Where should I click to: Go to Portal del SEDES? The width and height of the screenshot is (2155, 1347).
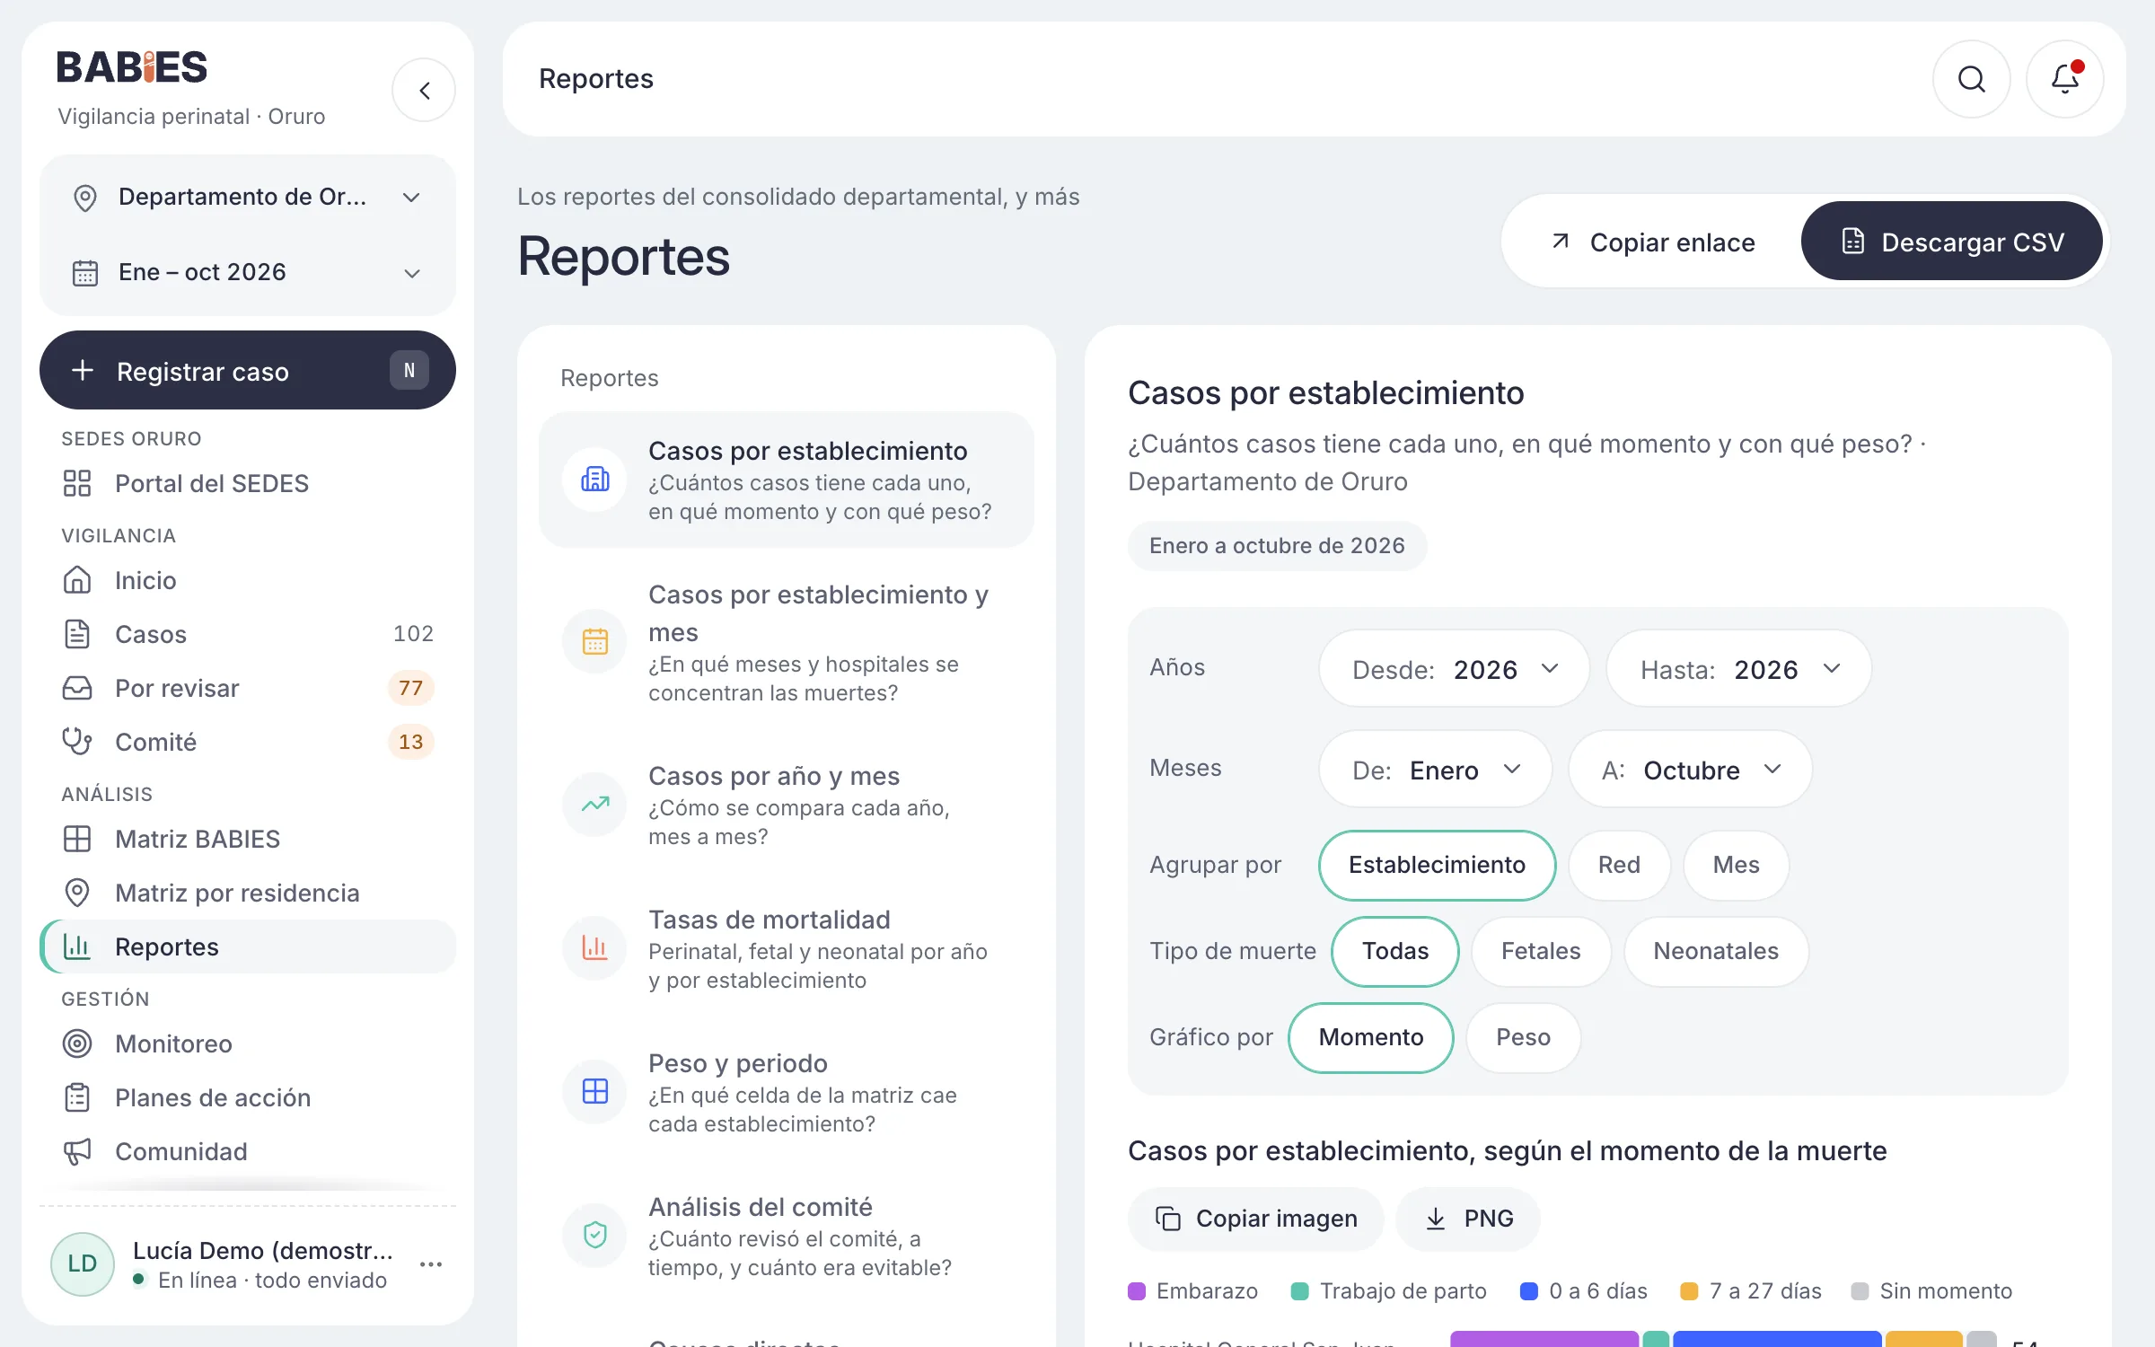(x=248, y=483)
